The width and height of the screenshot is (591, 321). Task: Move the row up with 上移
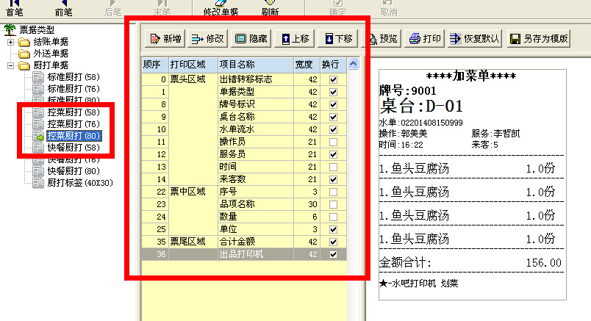tap(293, 39)
